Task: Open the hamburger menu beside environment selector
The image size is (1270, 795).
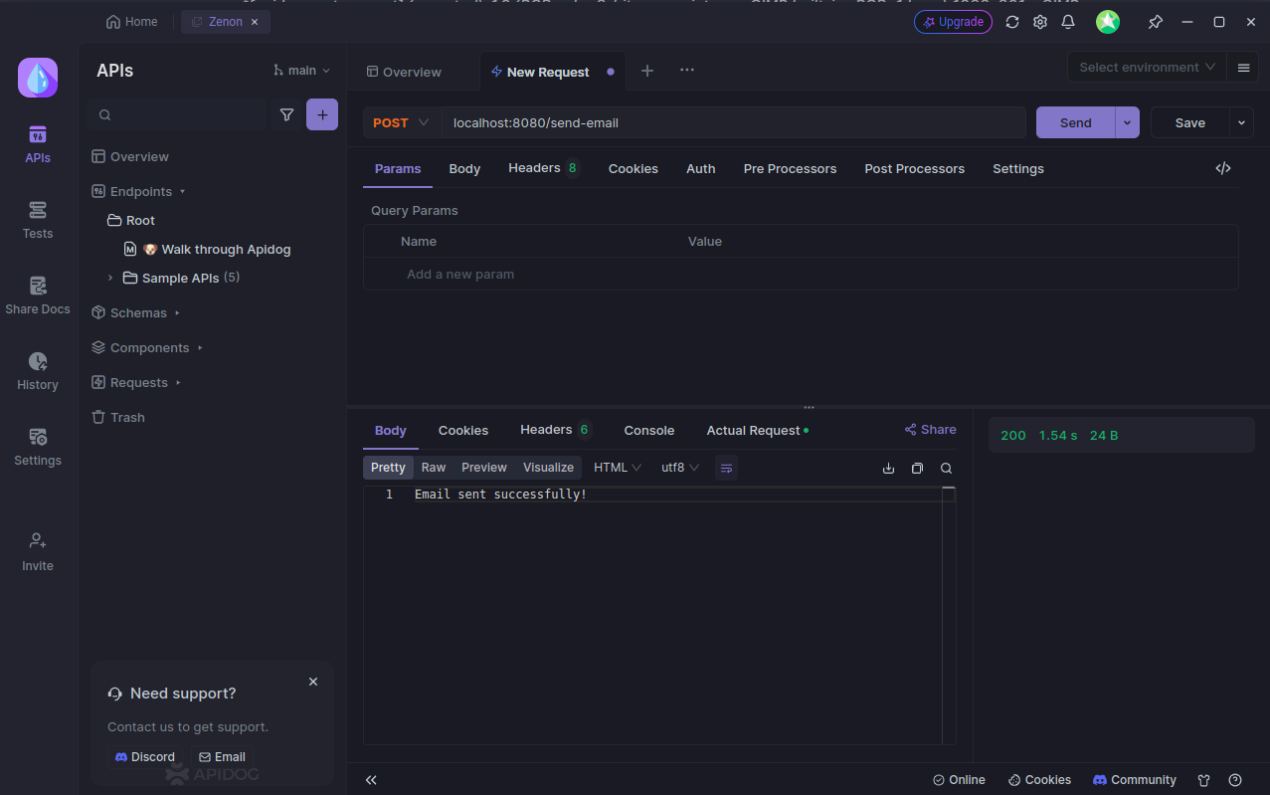Action: point(1243,68)
